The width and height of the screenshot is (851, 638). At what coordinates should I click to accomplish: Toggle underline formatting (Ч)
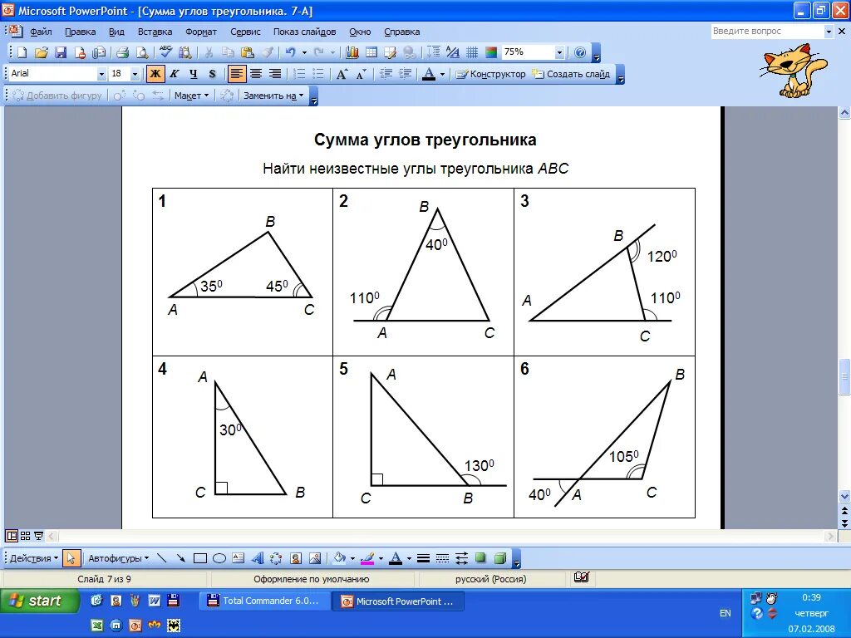[x=193, y=74]
